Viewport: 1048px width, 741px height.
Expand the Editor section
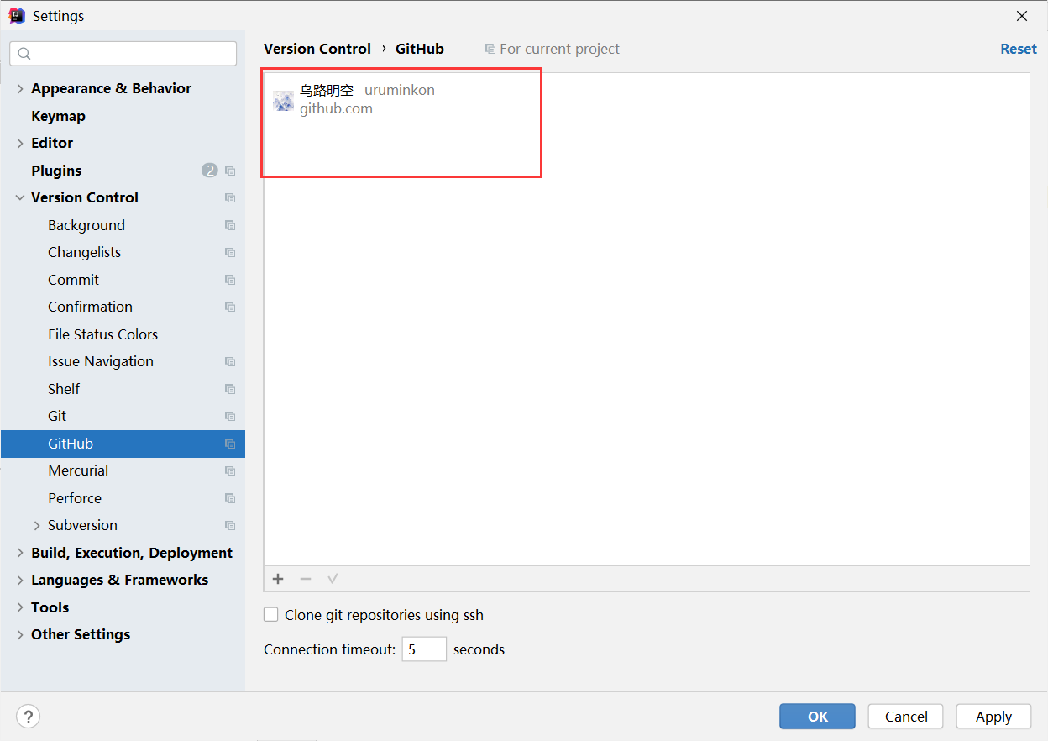(x=20, y=144)
